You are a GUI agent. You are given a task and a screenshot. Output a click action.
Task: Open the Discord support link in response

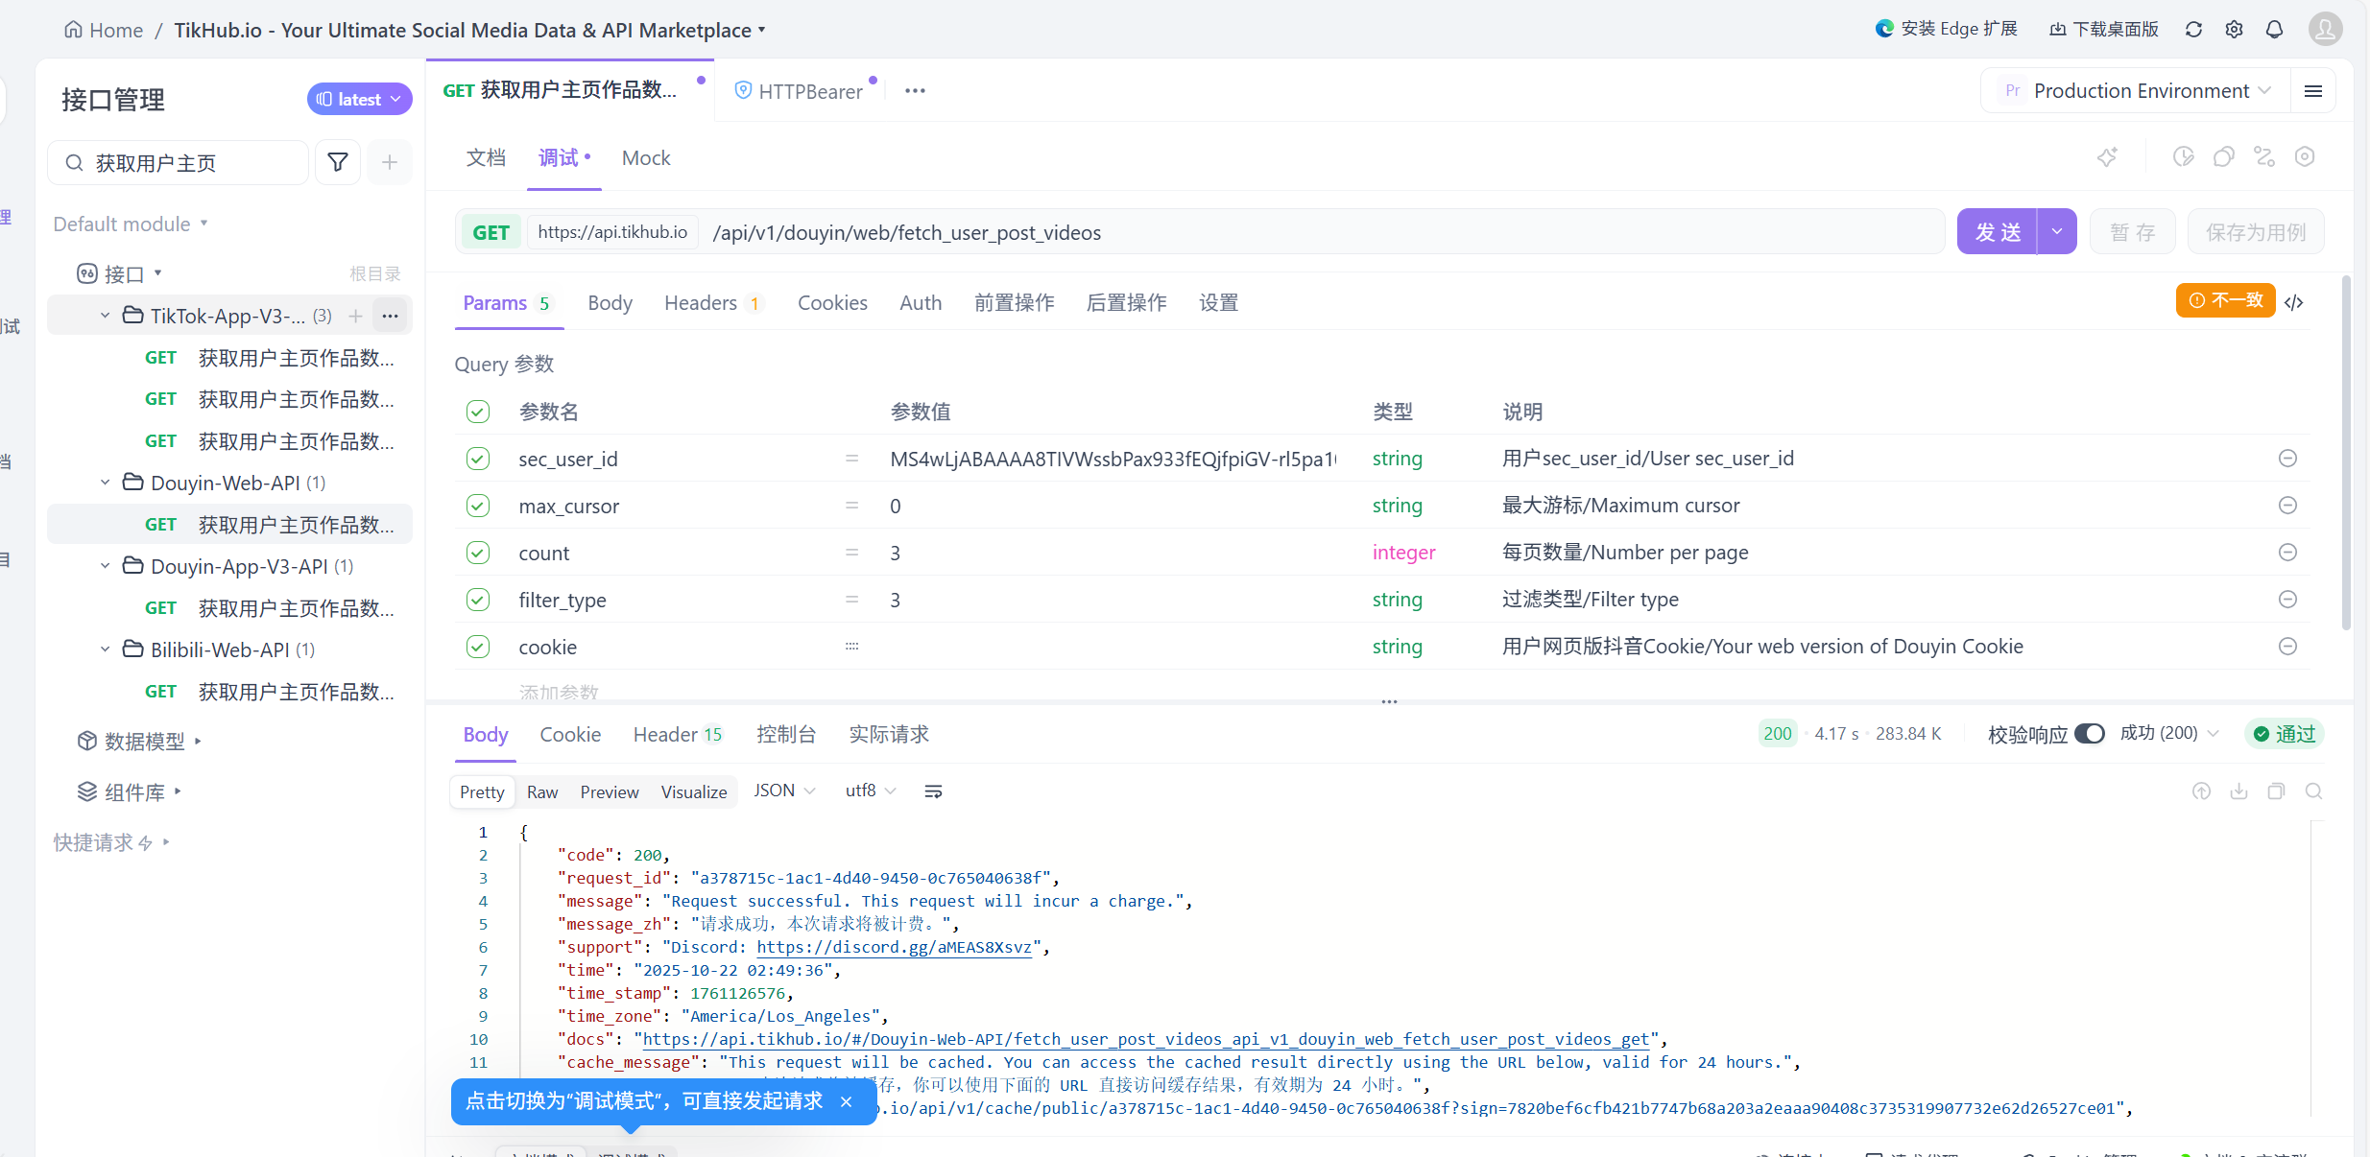[894, 947]
